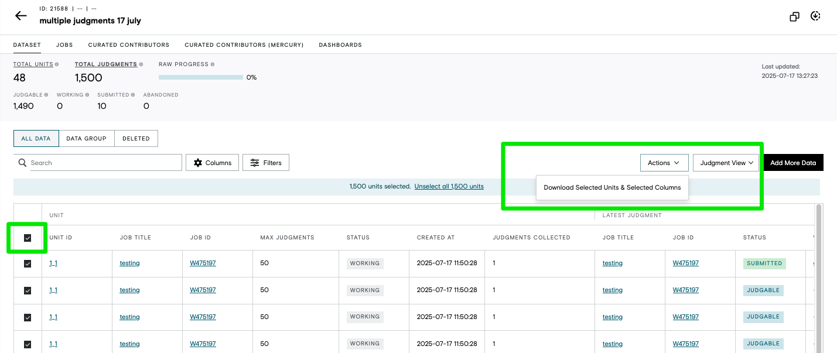Click the Submitted info icon
This screenshot has height=353, width=837.
[x=133, y=95]
